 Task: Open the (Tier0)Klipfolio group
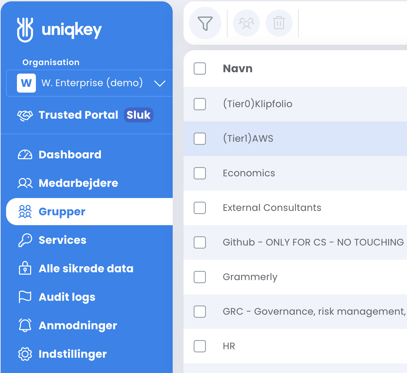(258, 104)
